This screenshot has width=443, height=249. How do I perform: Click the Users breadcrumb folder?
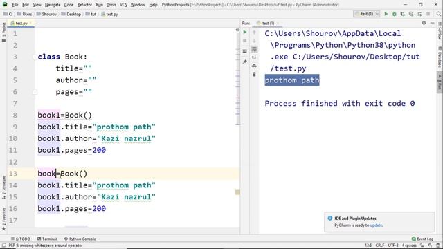[25, 14]
